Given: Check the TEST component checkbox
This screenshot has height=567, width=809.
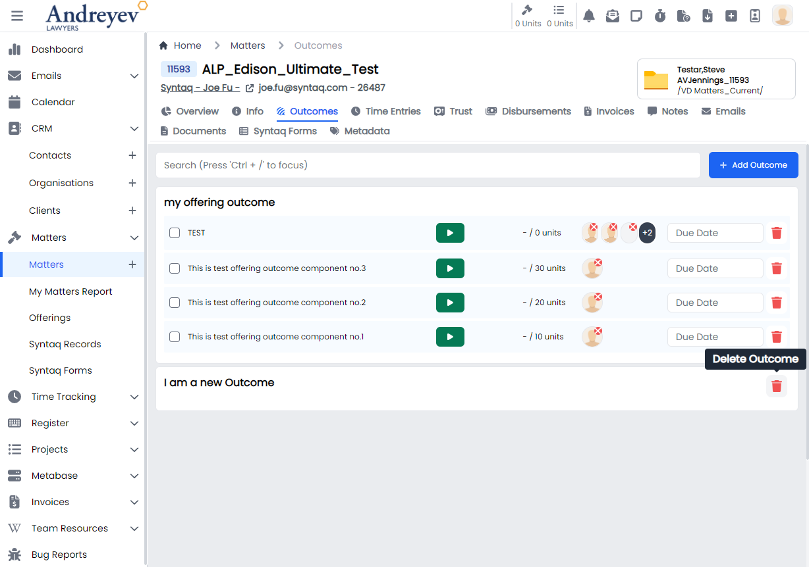Looking at the screenshot, I should (x=175, y=233).
